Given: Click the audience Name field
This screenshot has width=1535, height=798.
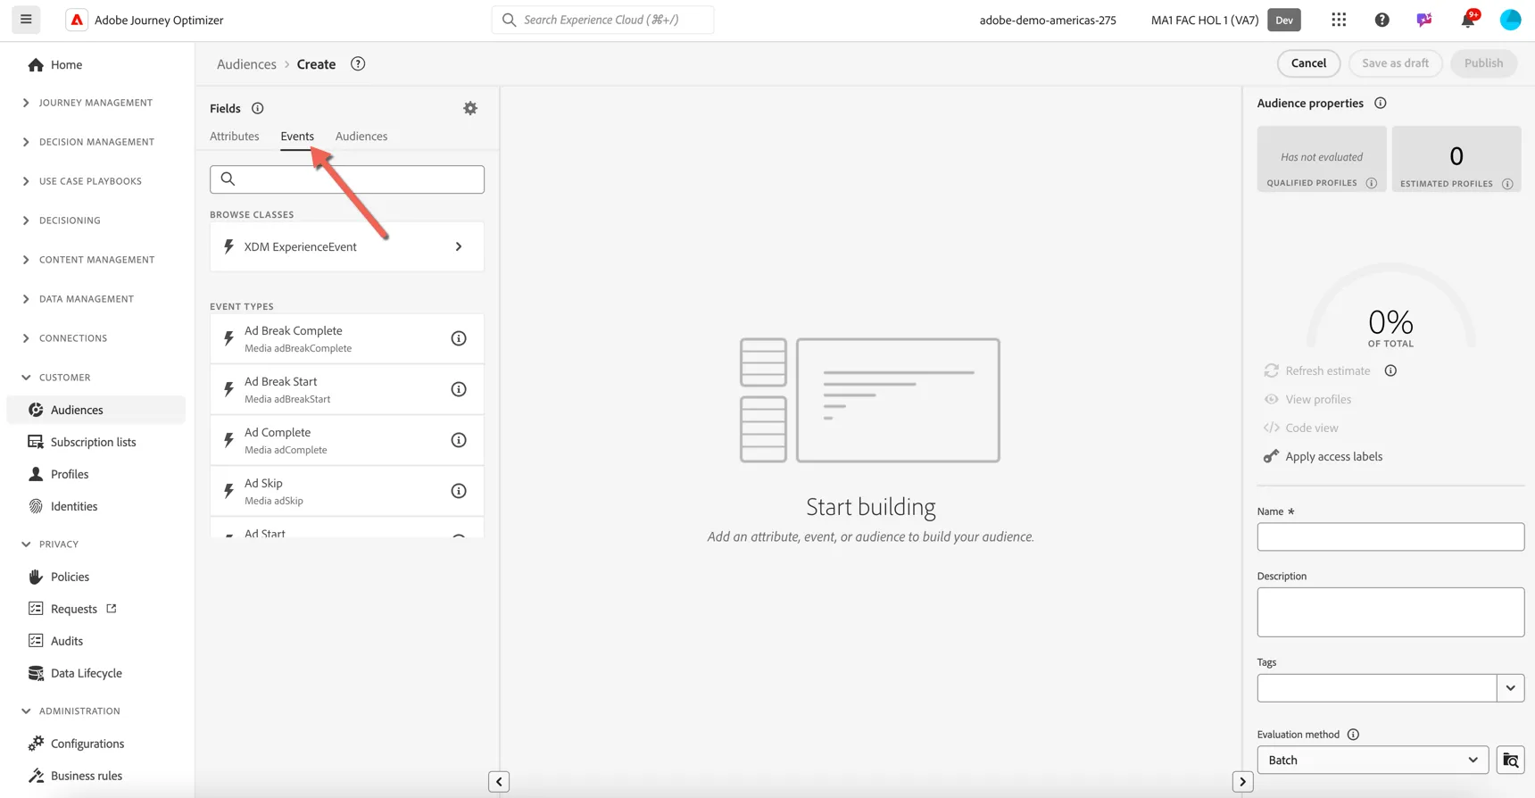Looking at the screenshot, I should [1390, 536].
